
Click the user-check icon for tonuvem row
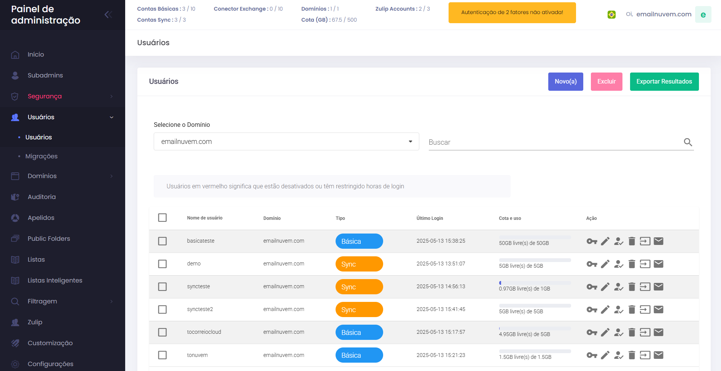(x=619, y=355)
